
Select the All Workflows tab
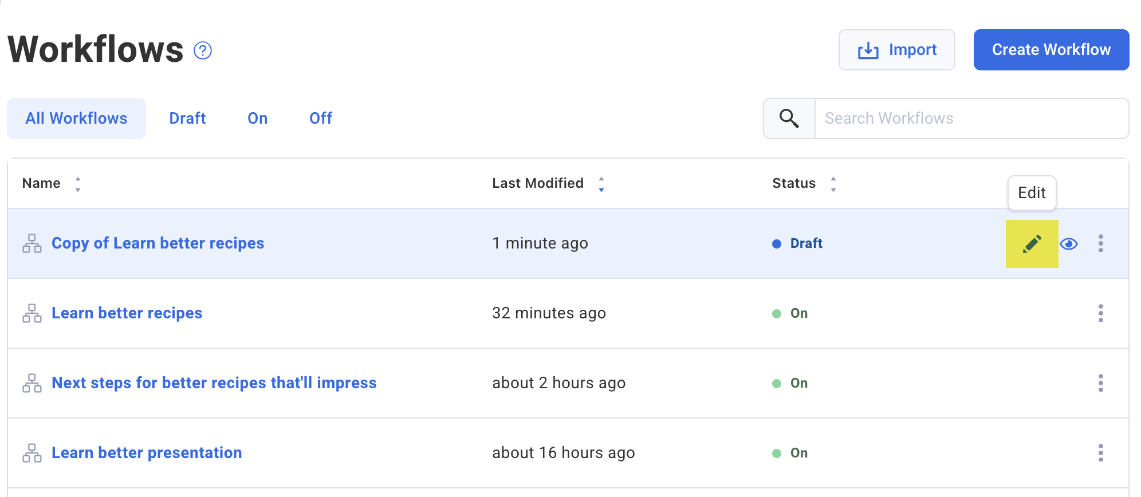[x=76, y=119]
